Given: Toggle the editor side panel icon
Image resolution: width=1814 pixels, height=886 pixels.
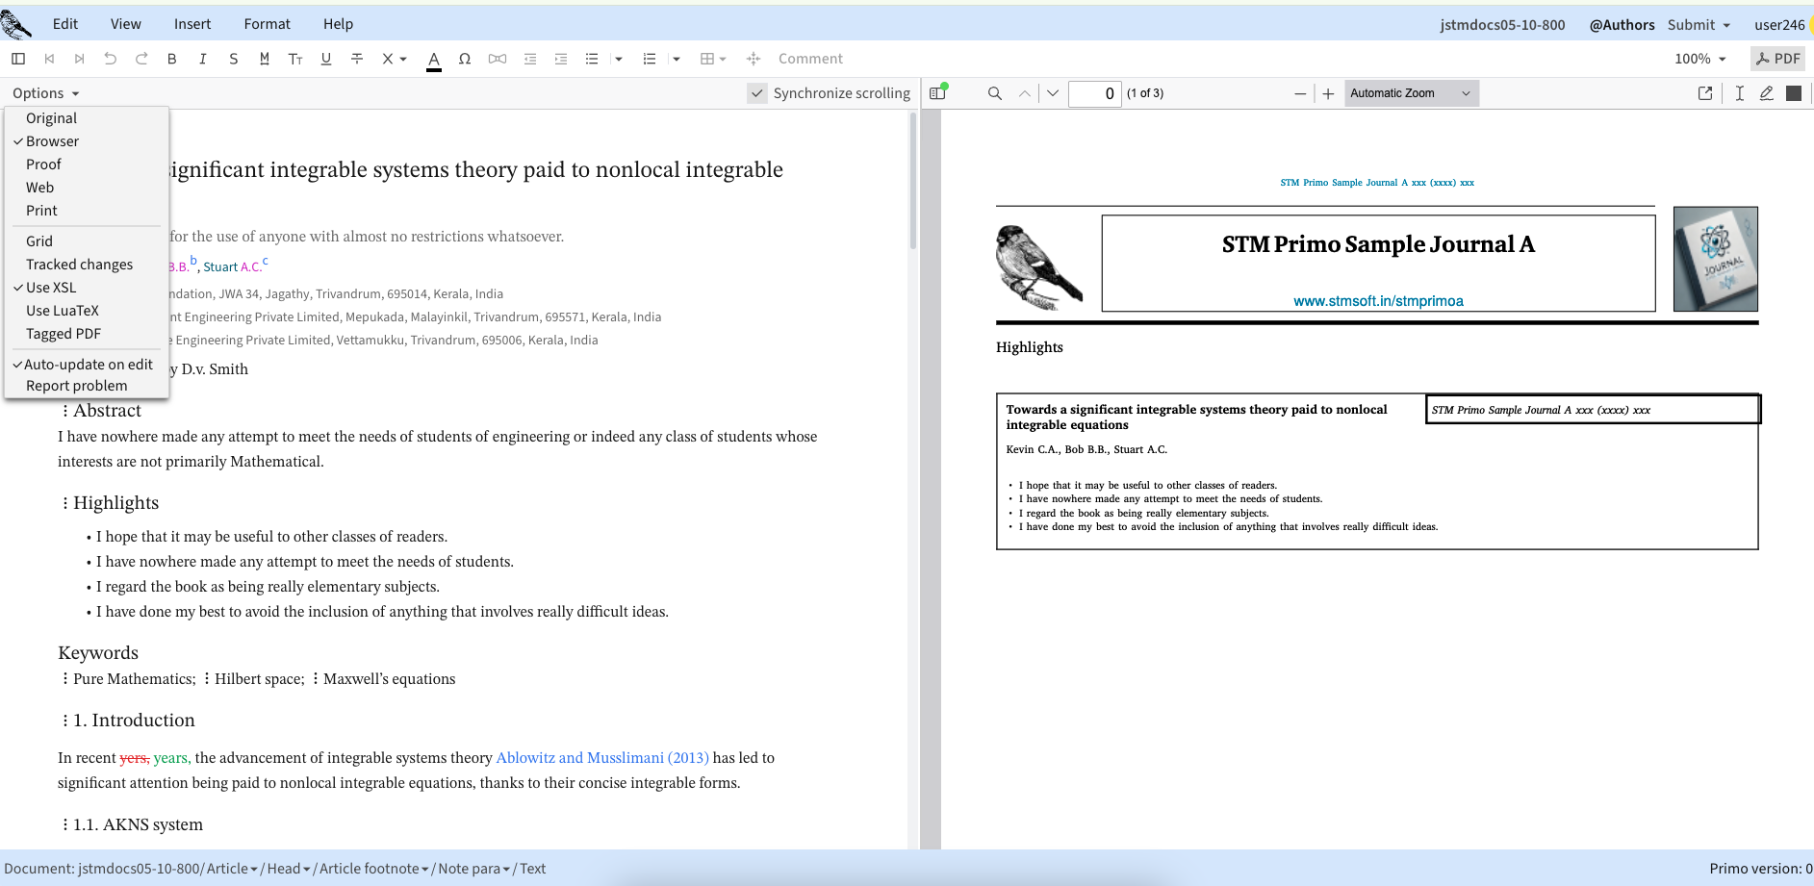Looking at the screenshot, I should (18, 59).
